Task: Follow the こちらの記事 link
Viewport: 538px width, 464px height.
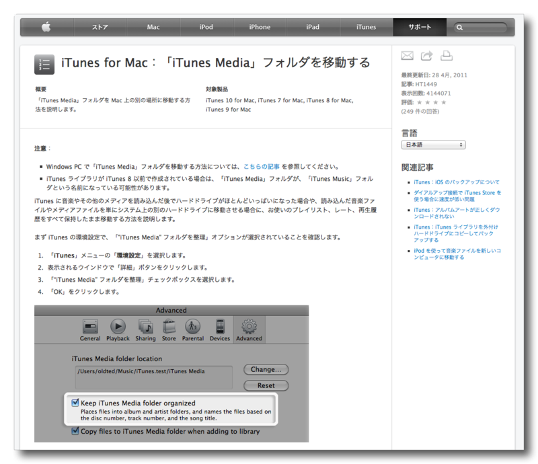Action: 262,167
